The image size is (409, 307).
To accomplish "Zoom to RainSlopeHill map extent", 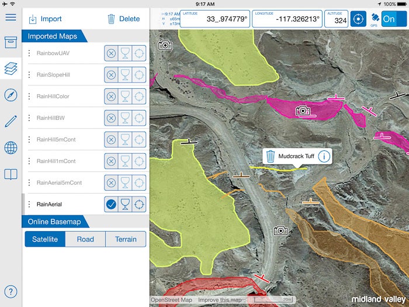I will pos(138,75).
